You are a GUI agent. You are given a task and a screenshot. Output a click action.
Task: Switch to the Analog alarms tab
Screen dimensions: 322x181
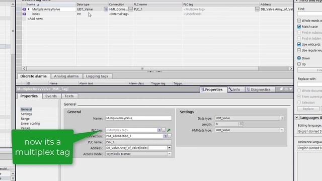tap(66, 76)
